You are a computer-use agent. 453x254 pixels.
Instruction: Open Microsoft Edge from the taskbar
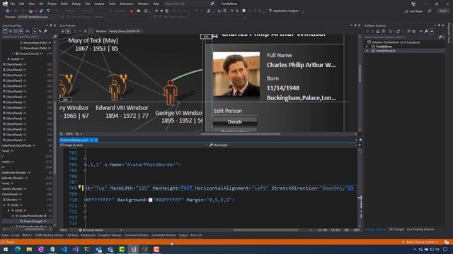(x=17, y=249)
